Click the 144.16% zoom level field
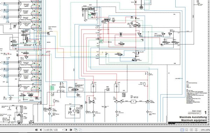210x133 pixels. pyautogui.click(x=205, y=130)
